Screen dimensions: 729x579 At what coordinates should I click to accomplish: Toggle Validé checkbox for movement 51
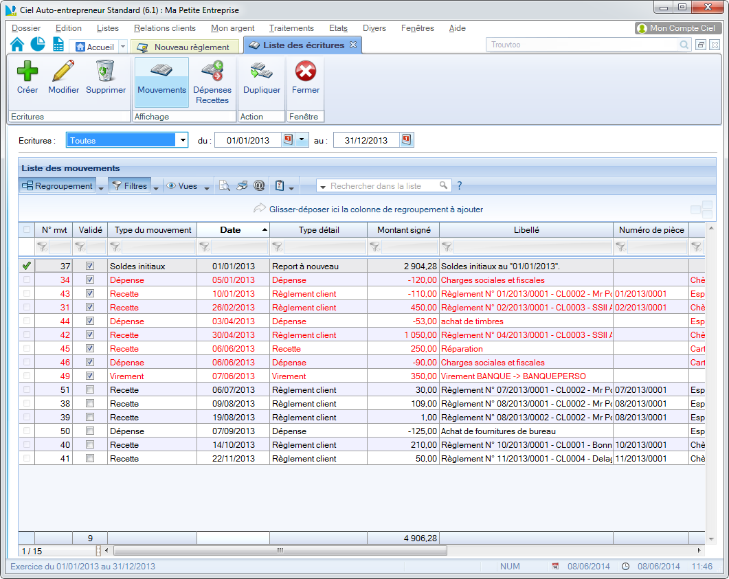[89, 390]
